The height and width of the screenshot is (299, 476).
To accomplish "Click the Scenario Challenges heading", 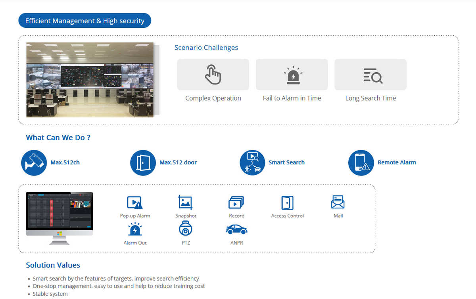I will [x=206, y=48].
